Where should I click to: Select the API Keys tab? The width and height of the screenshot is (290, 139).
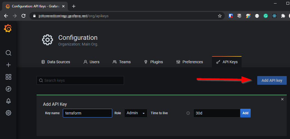click(227, 62)
